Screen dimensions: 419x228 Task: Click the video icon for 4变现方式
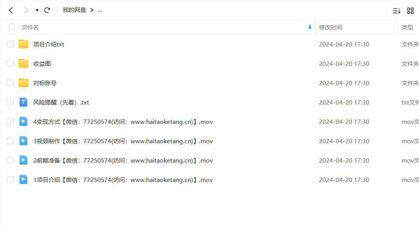coord(23,122)
